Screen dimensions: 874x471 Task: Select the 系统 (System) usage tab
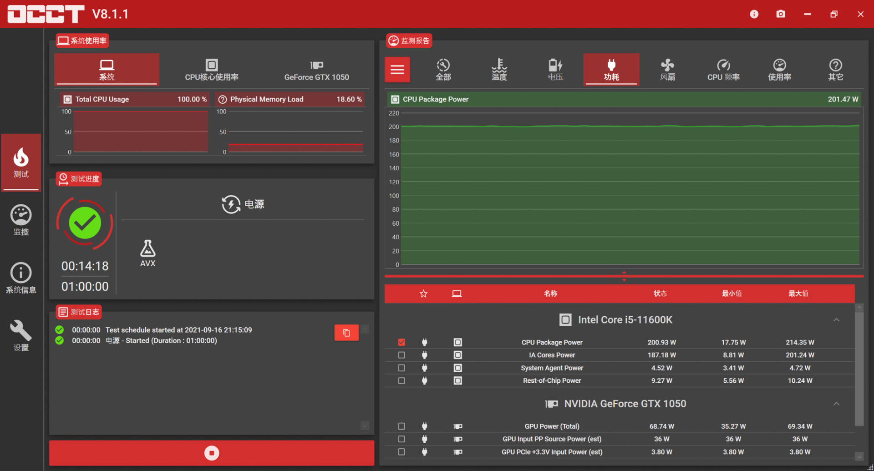click(x=107, y=70)
